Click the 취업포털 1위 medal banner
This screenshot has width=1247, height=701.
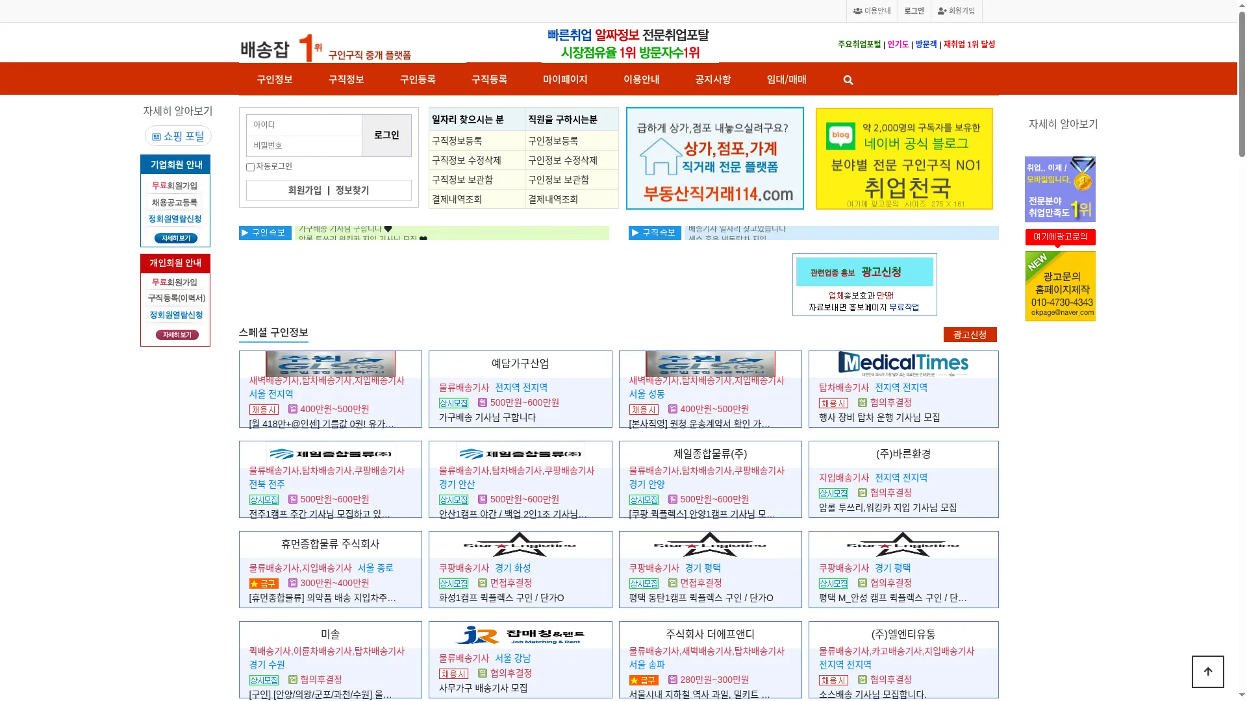click(1060, 189)
